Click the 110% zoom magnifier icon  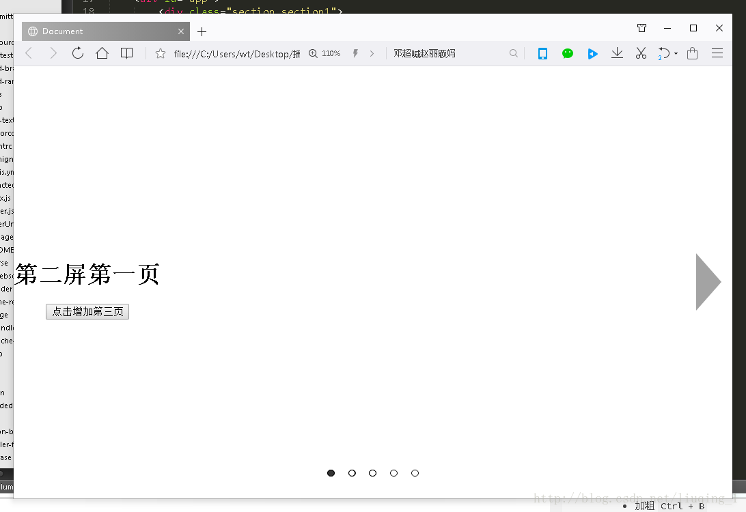coord(313,53)
